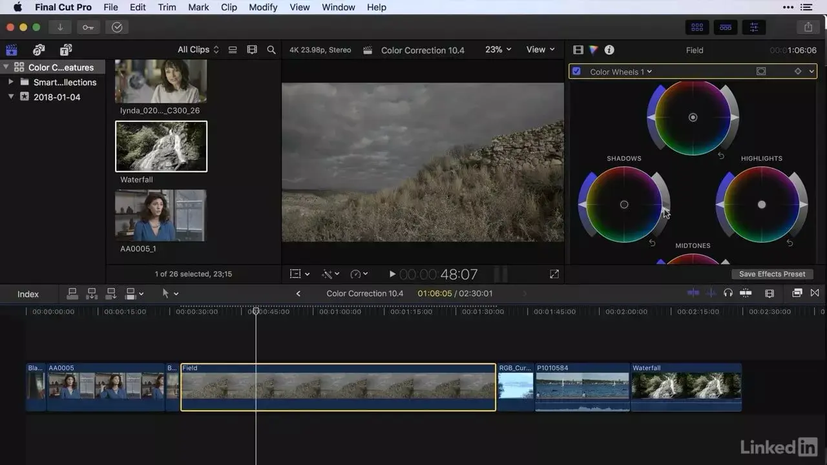Open the Select tool arrow dropdown
Screen dimensions: 827x465
pos(170,294)
